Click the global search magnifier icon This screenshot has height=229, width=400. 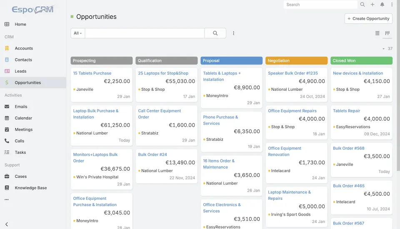point(362,5)
